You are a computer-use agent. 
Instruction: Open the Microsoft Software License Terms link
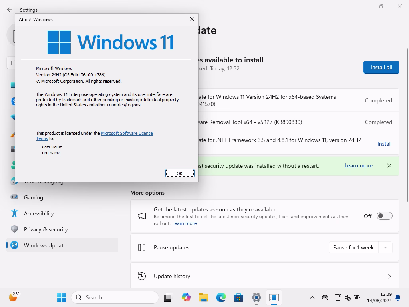tap(127, 133)
